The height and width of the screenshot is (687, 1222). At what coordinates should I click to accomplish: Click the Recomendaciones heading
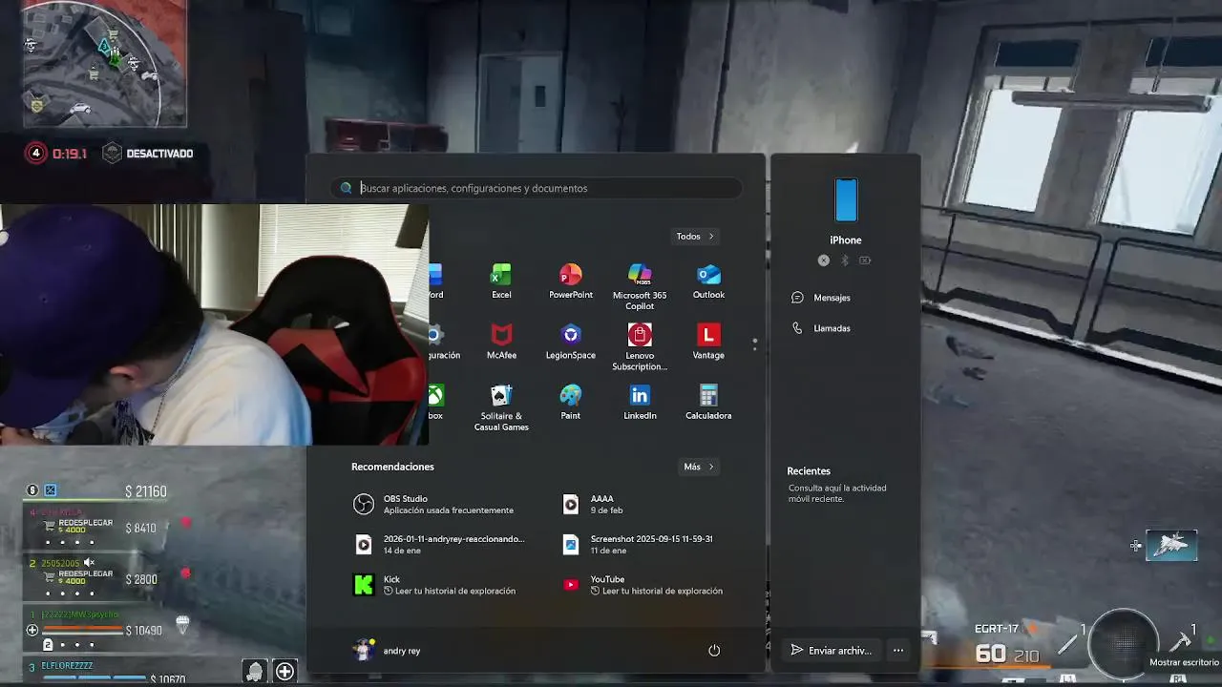tap(392, 467)
